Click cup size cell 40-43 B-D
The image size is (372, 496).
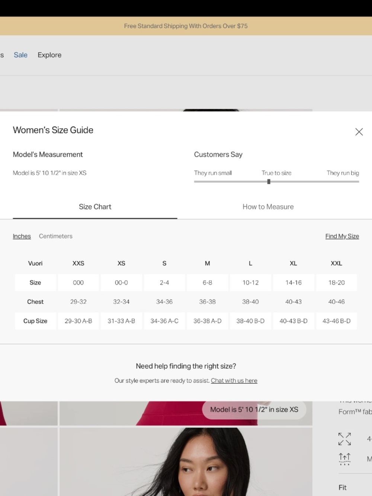pos(294,321)
